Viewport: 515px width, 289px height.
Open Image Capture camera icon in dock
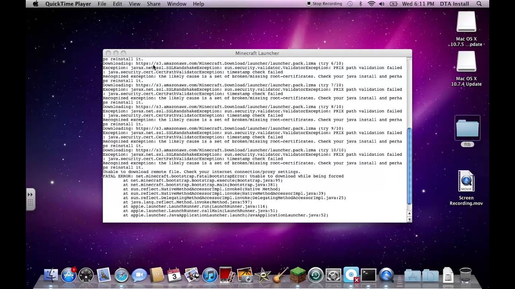[245, 275]
